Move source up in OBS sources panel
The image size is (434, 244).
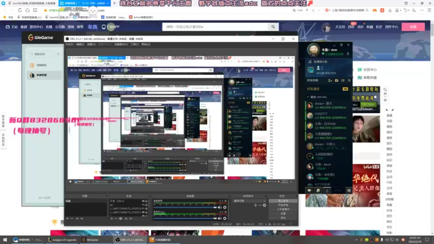point(126,219)
